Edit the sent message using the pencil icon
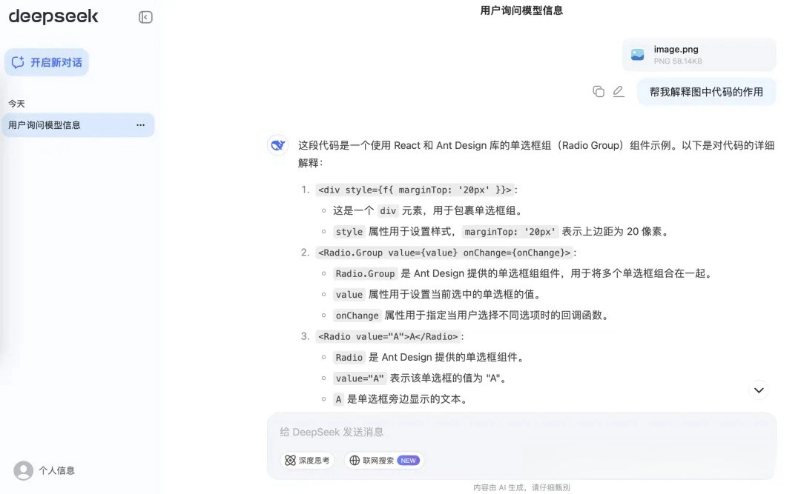This screenshot has height=494, width=801. [x=619, y=92]
